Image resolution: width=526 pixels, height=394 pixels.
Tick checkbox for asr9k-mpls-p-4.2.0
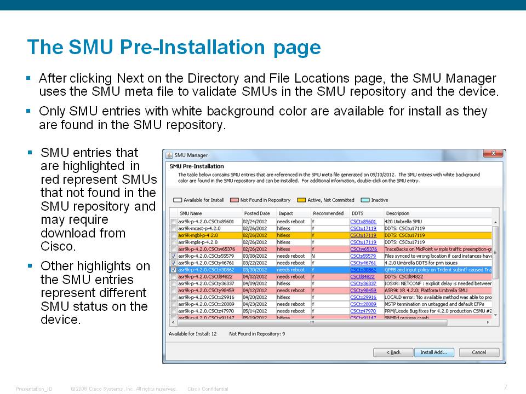point(174,242)
